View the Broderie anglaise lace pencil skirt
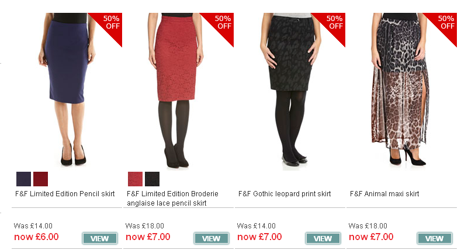This screenshot has height=250, width=468. [x=212, y=238]
